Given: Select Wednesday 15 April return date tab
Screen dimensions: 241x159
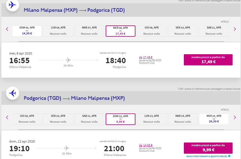Looking at the screenshot, I should tap(214, 119).
